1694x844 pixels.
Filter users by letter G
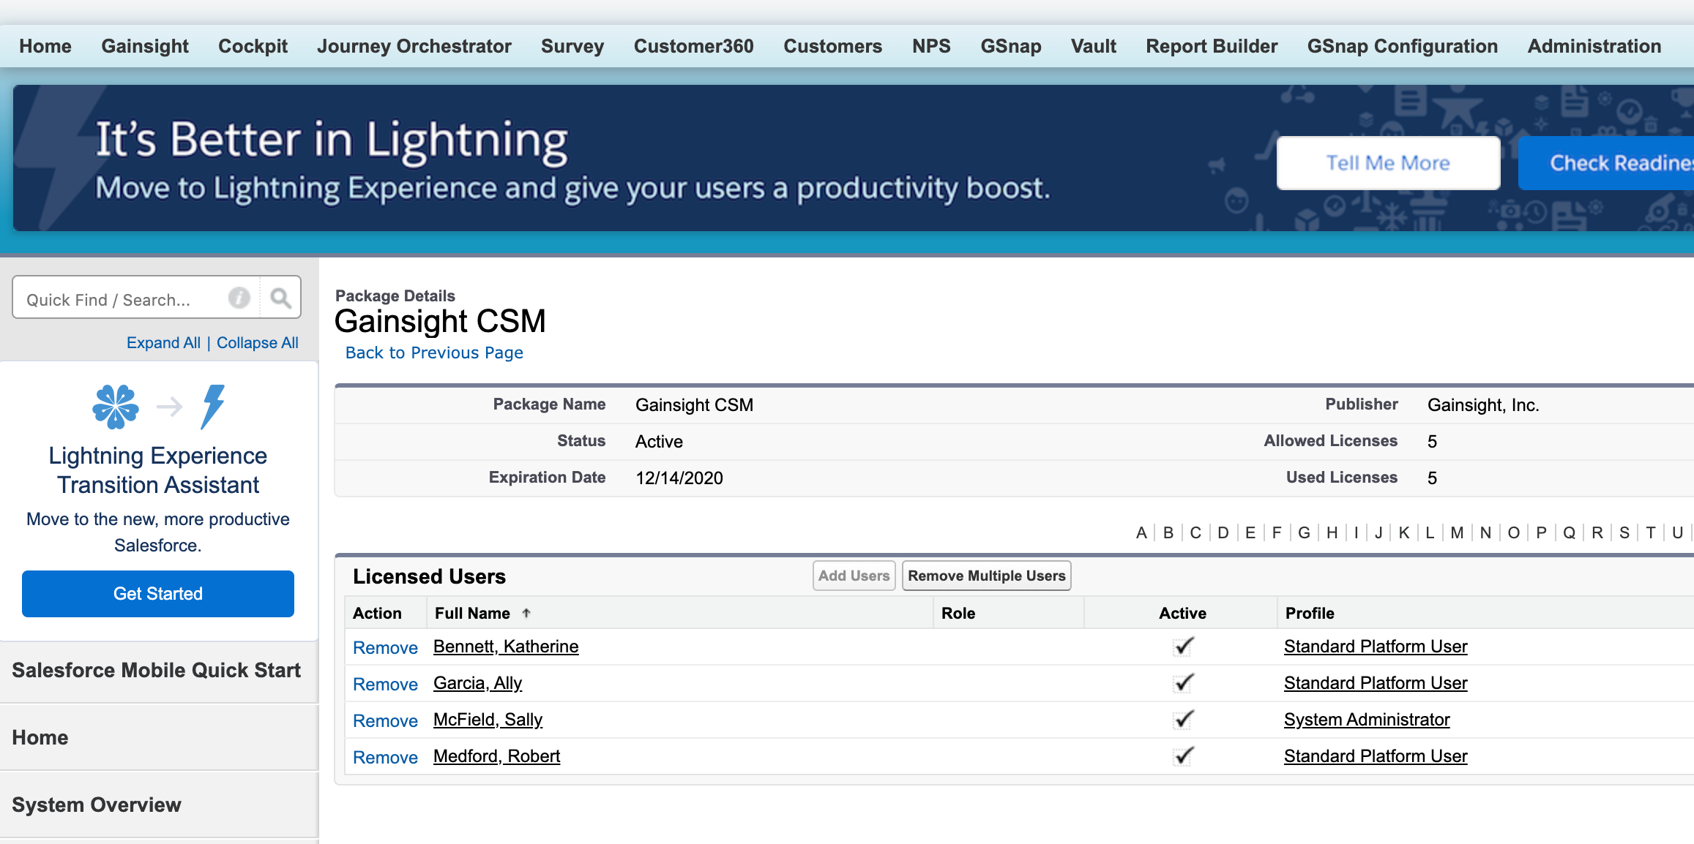[1304, 532]
